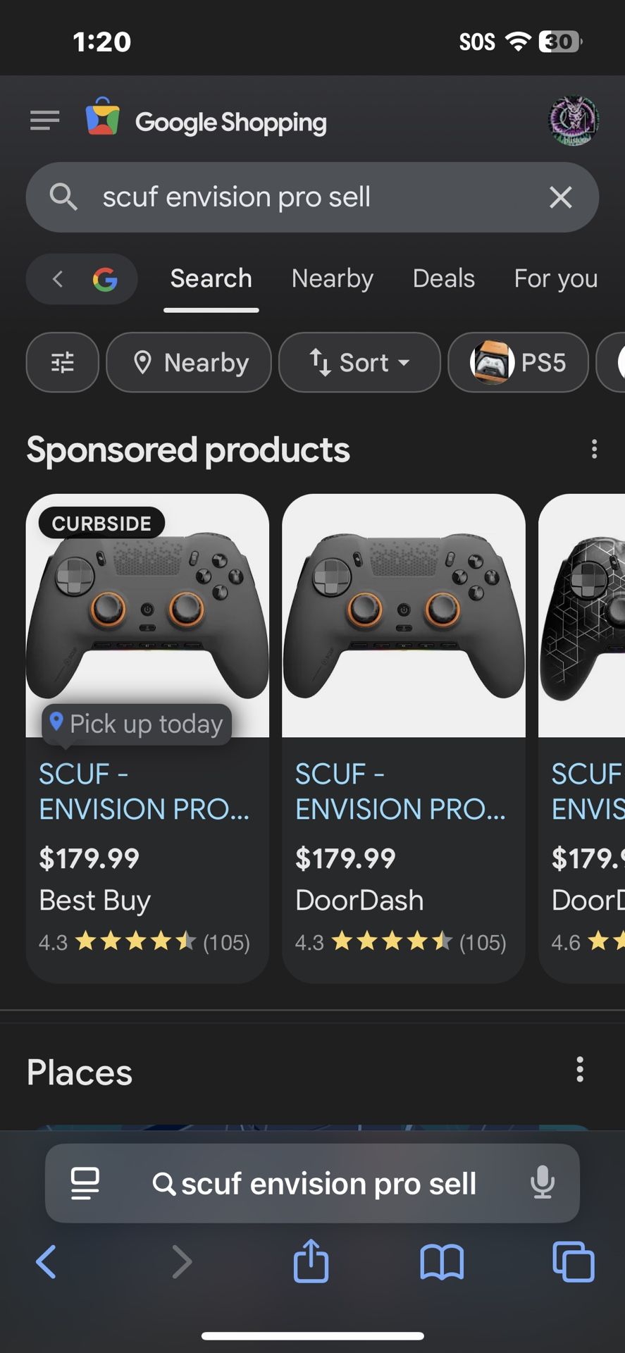The width and height of the screenshot is (625, 1353).
Task: Open the Places section three-dot menu
Action: (x=580, y=1070)
